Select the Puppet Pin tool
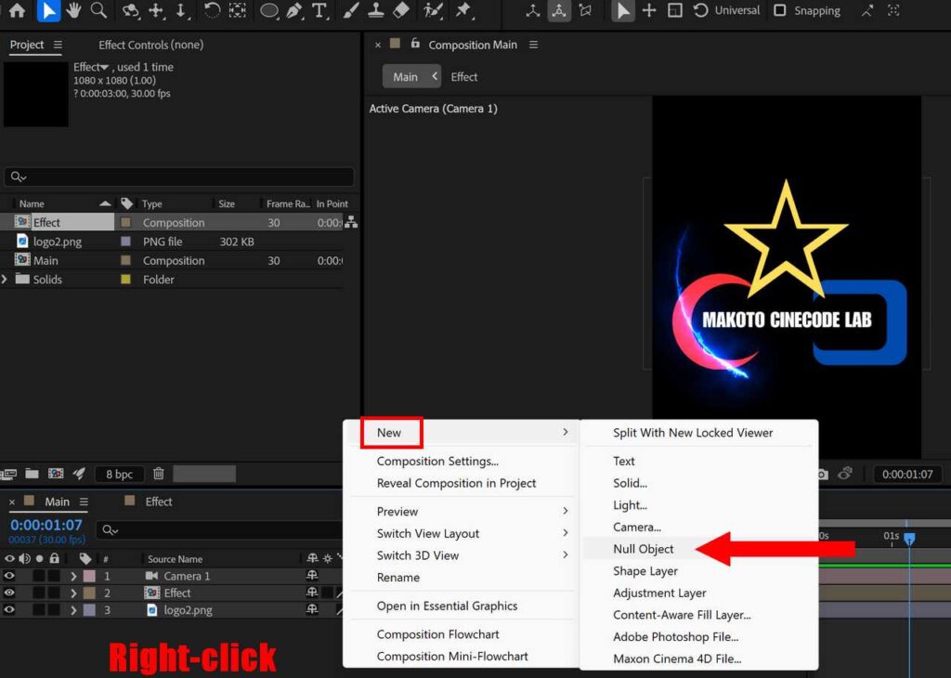The height and width of the screenshot is (678, 951). pos(464,10)
